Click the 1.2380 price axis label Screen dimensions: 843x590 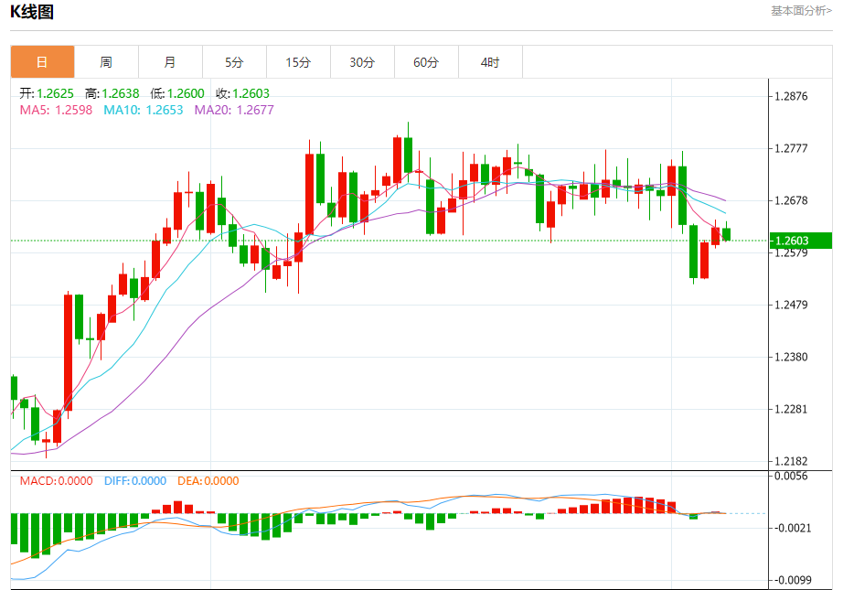791,357
